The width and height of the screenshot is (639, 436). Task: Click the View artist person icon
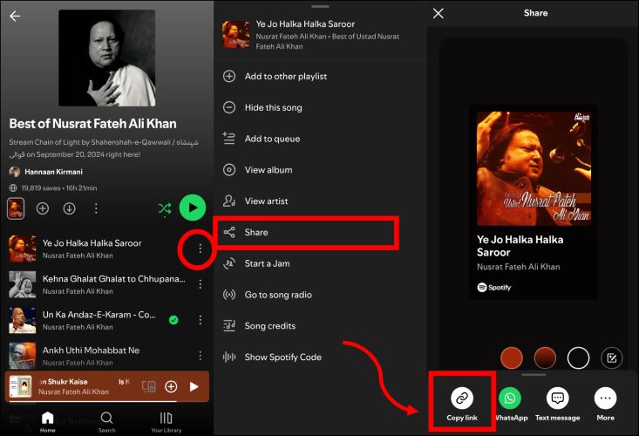coord(229,201)
